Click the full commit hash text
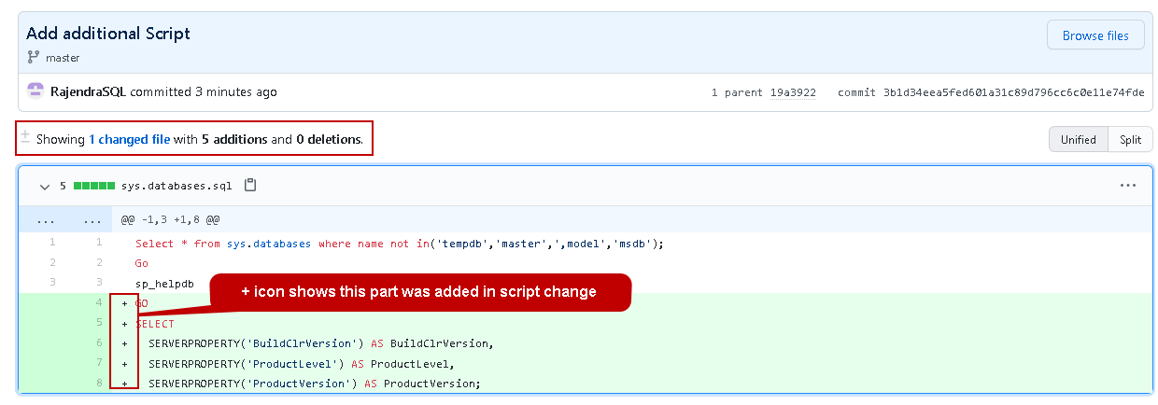Screen dimensions: 1158x405 (1013, 92)
